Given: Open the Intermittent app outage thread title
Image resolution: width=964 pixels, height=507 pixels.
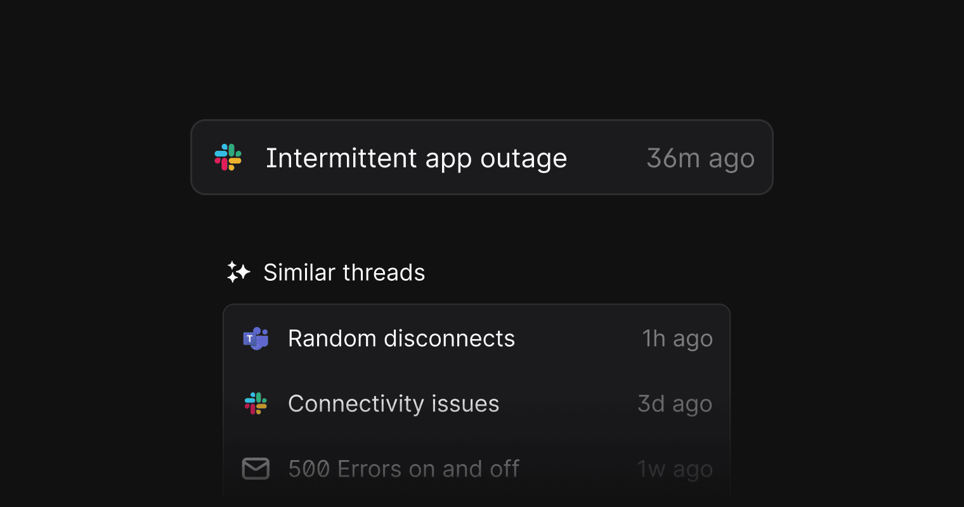Looking at the screenshot, I should (x=416, y=158).
